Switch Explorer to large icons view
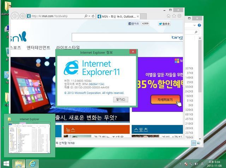The height and width of the screenshot is (168, 226). [198, 143]
